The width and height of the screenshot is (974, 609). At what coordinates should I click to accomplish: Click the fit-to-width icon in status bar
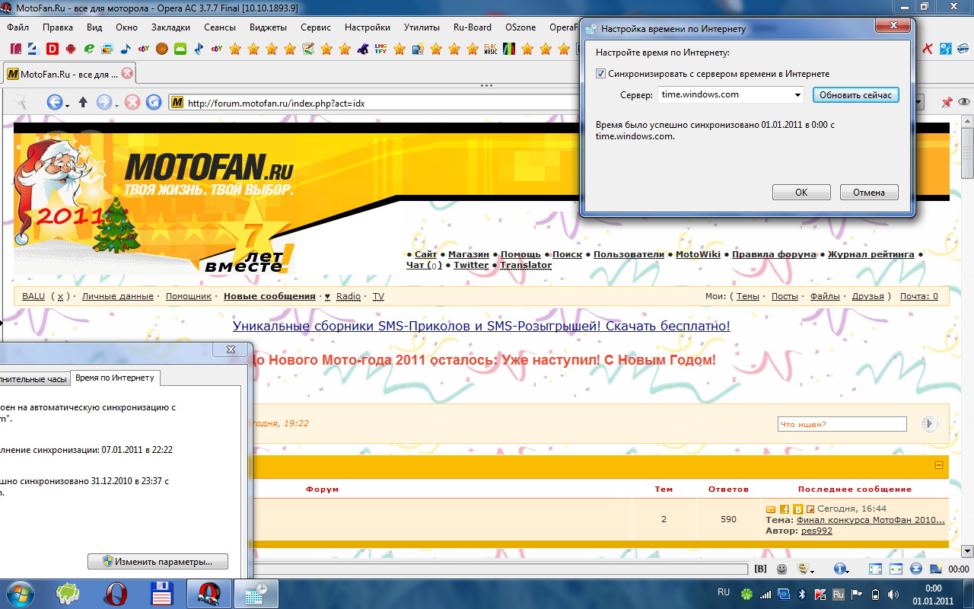896,569
